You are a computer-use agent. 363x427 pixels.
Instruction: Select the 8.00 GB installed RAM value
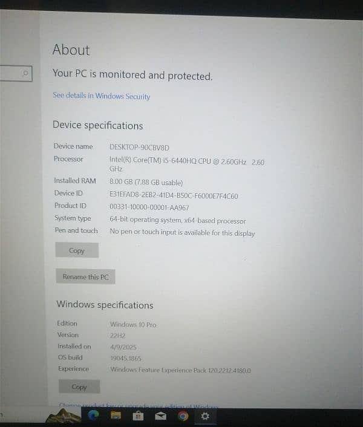(146, 182)
